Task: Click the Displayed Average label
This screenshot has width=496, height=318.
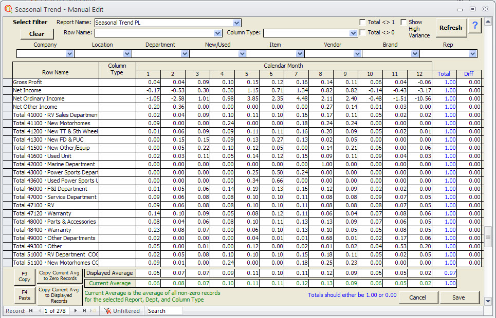Action: point(110,273)
